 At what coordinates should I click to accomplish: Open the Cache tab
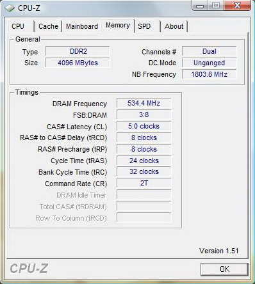click(48, 26)
